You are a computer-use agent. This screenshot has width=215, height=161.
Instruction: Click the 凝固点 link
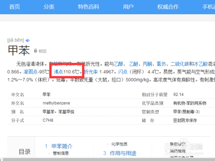pos(31,72)
